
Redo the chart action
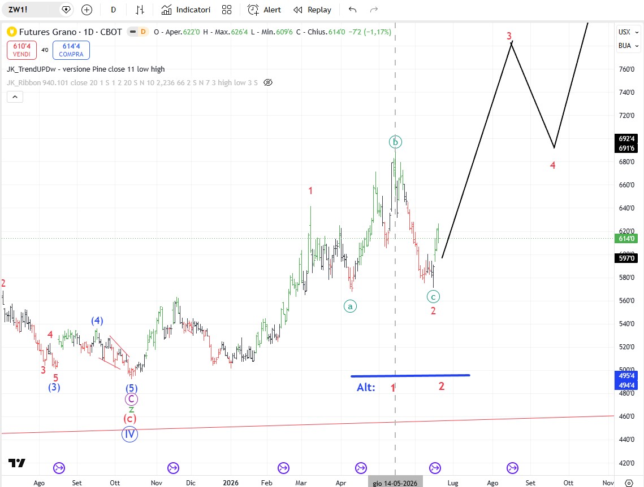[374, 10]
